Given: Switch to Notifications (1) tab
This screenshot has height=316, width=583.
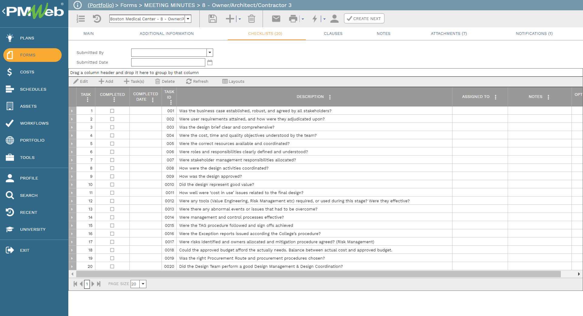Looking at the screenshot, I should coord(534,34).
